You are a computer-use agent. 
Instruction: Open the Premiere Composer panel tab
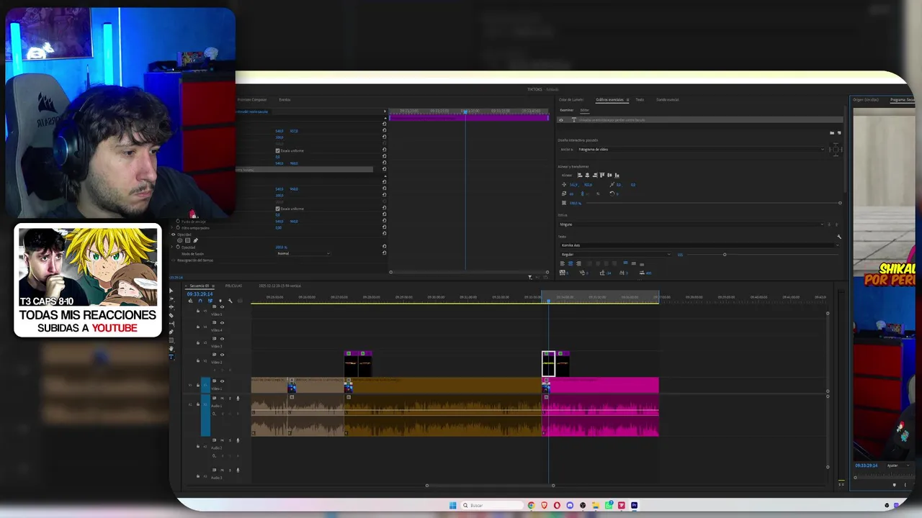[x=252, y=100]
